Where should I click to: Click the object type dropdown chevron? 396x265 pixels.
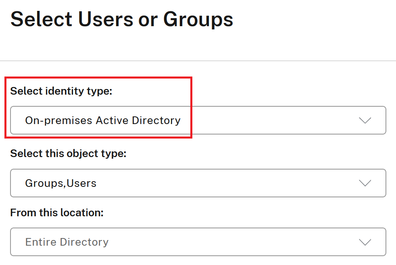click(365, 183)
